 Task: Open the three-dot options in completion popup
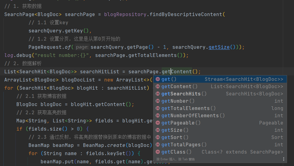[284, 159]
